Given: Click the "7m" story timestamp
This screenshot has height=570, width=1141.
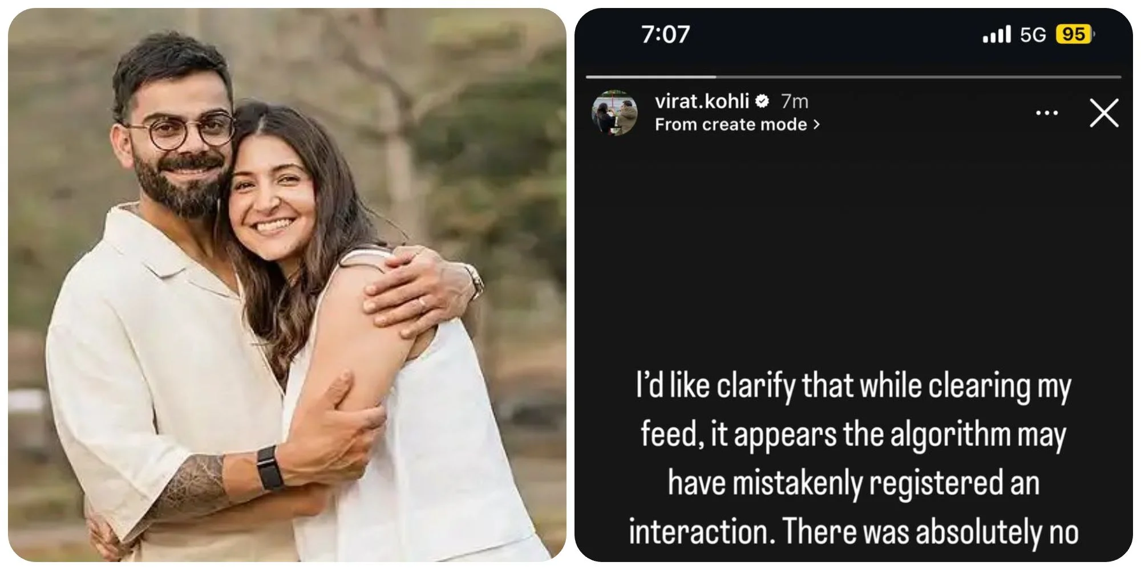Looking at the screenshot, I should [794, 101].
